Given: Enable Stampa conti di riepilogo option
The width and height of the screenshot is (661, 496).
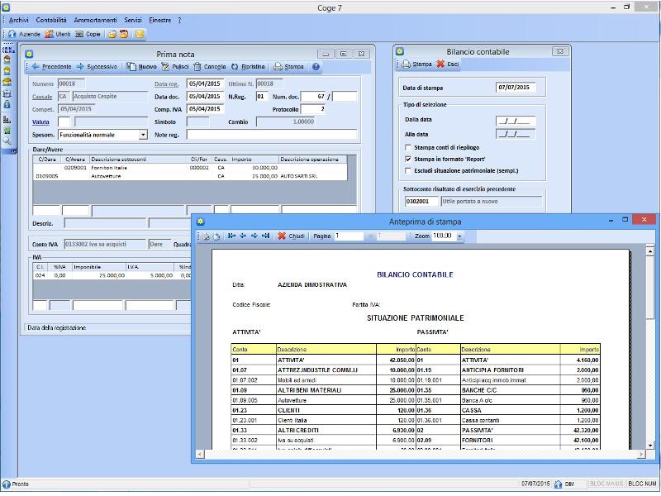Looking at the screenshot, I should click(407, 147).
